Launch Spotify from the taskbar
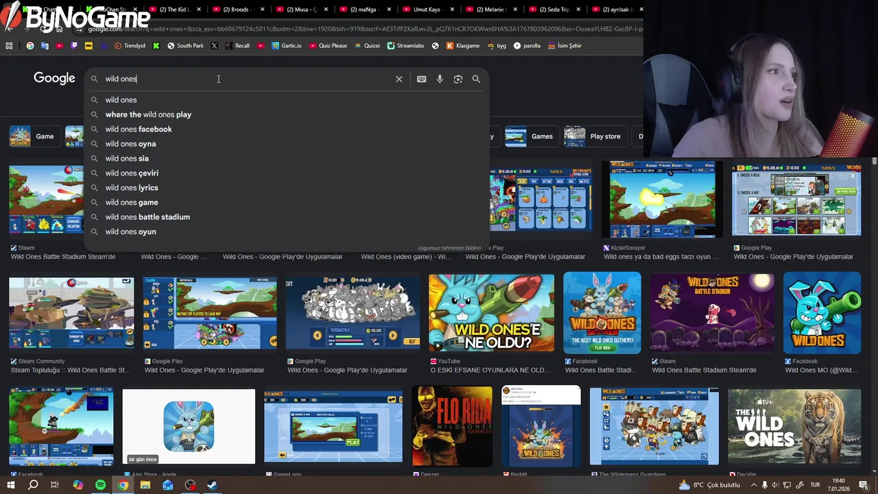 point(100,485)
